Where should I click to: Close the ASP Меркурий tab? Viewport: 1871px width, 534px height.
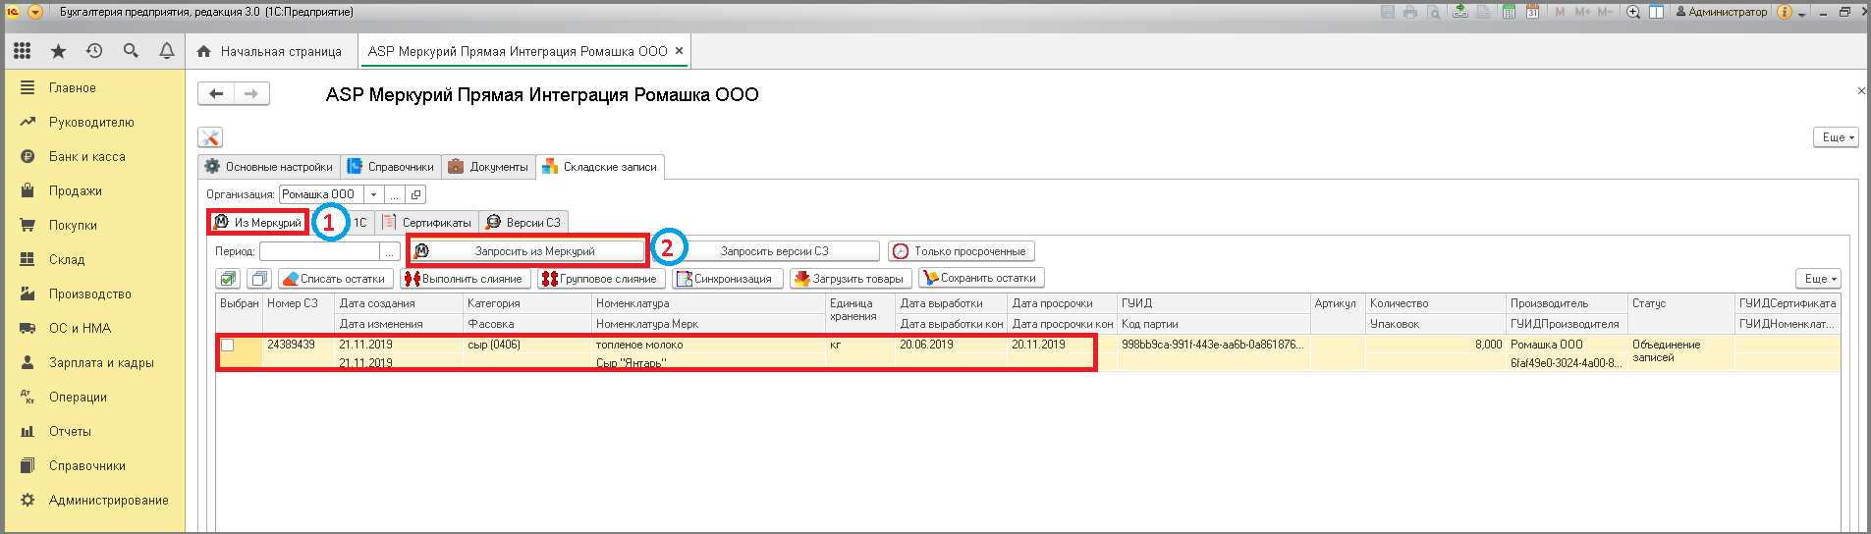[x=679, y=51]
